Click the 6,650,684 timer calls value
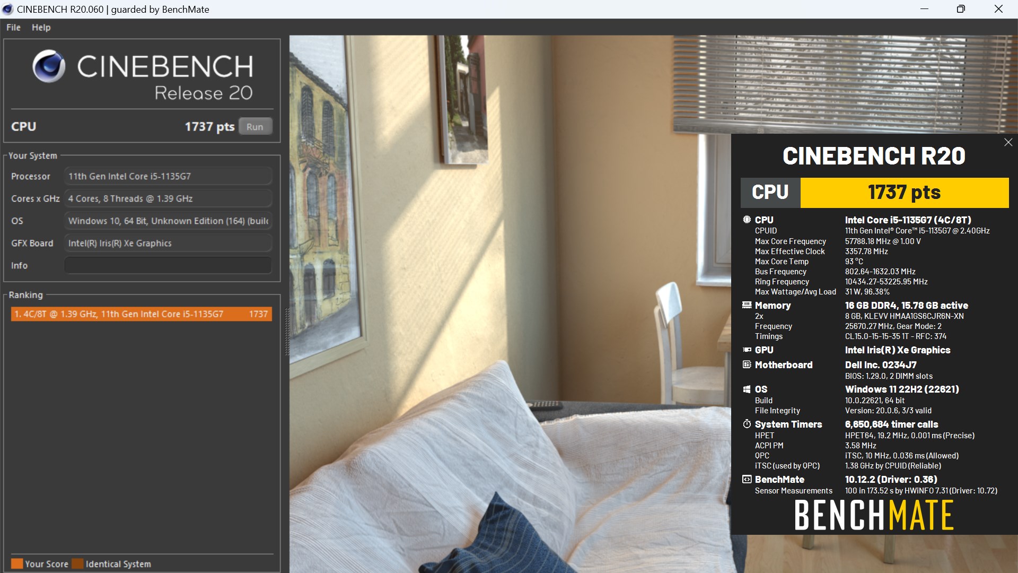This screenshot has width=1018, height=573. 891,424
